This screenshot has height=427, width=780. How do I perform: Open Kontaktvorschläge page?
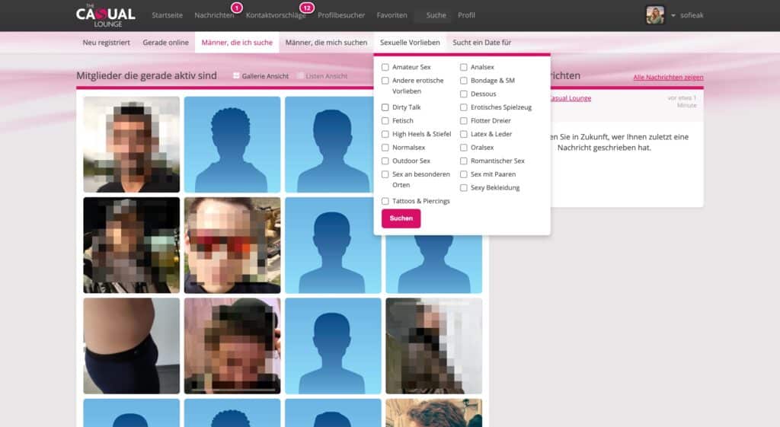pos(276,15)
